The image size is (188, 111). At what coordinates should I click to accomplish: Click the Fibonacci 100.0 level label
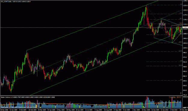pos(180,42)
